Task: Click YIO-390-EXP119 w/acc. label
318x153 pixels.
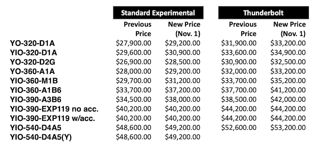Action: [x=52, y=118]
